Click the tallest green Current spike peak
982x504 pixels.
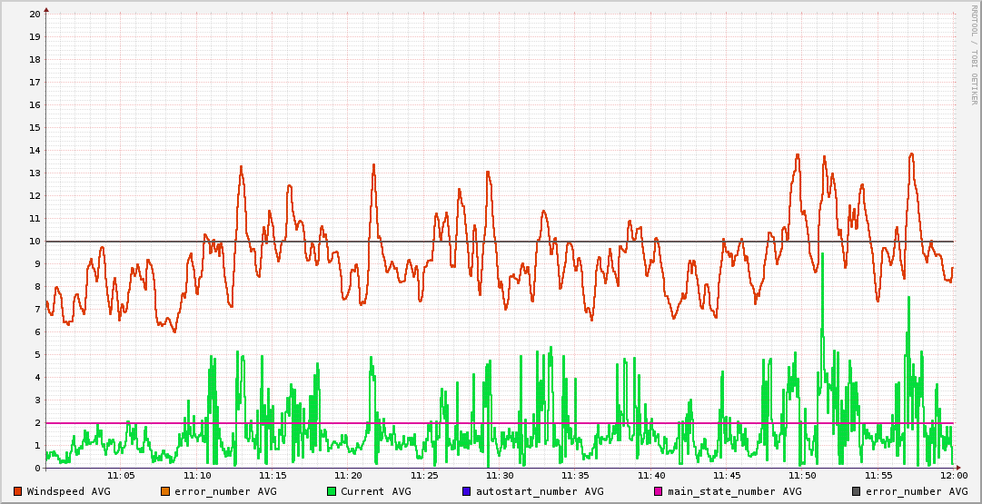pos(822,255)
